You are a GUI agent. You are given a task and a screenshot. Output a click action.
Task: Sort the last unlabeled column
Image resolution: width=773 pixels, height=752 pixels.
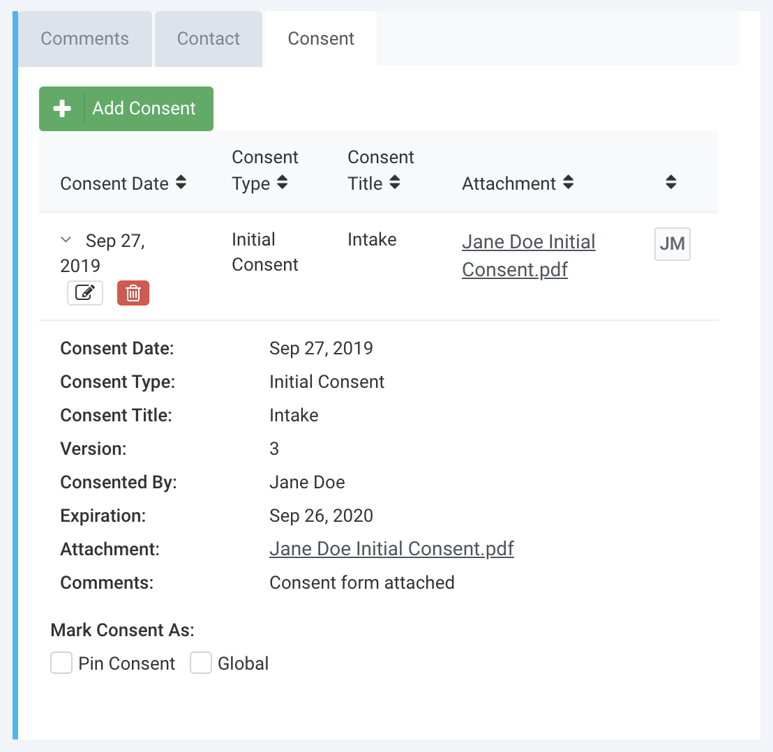[x=671, y=183]
